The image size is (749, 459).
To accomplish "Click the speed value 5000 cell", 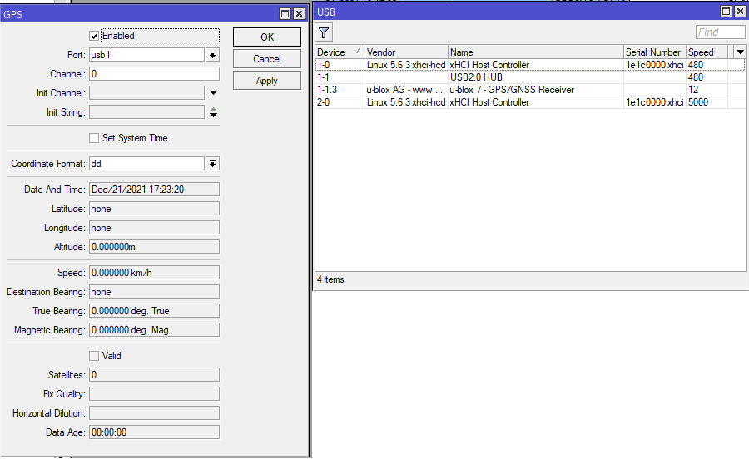I will click(x=707, y=102).
